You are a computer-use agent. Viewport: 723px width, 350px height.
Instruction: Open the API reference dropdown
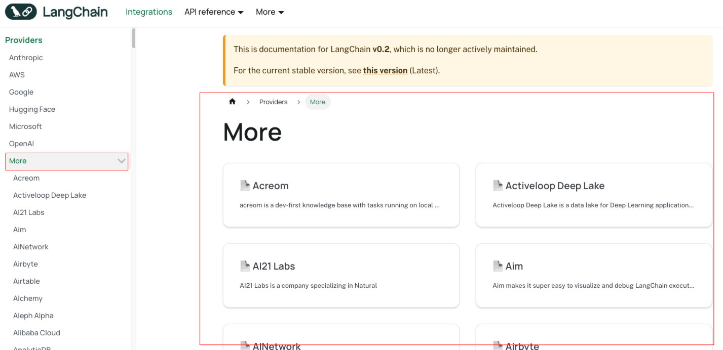pyautogui.click(x=214, y=12)
